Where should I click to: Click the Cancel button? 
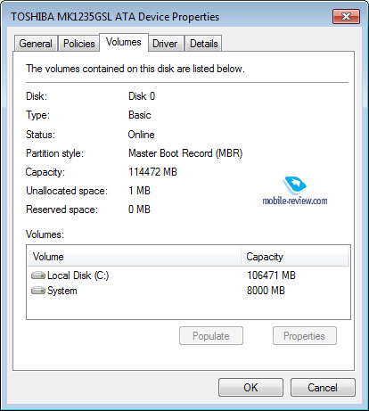323,388
